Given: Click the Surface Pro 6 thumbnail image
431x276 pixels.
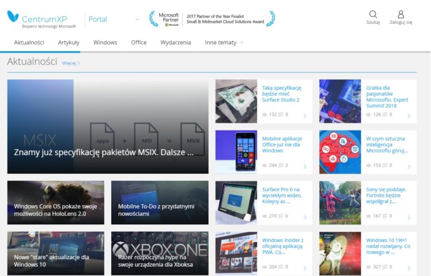Looking at the screenshot, I should [x=236, y=203].
